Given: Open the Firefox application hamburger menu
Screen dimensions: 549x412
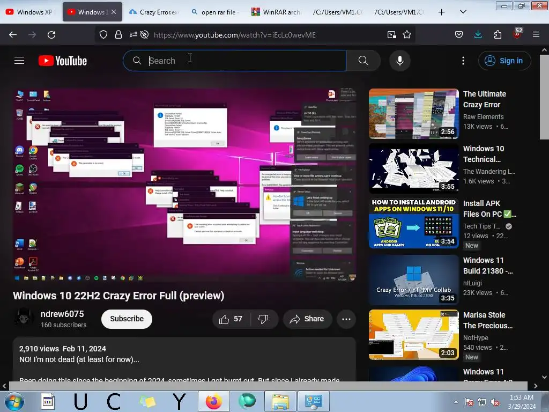Looking at the screenshot, I should click(536, 35).
